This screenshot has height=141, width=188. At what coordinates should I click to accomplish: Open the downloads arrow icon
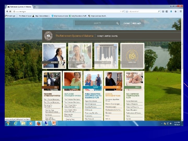pos(171,11)
